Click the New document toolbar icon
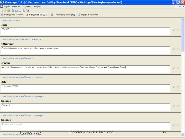The width and height of the screenshot is (185, 139). 2,11
